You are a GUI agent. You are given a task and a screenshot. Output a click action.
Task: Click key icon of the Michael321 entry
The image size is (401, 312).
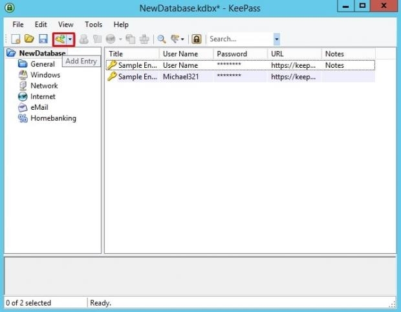click(x=112, y=76)
